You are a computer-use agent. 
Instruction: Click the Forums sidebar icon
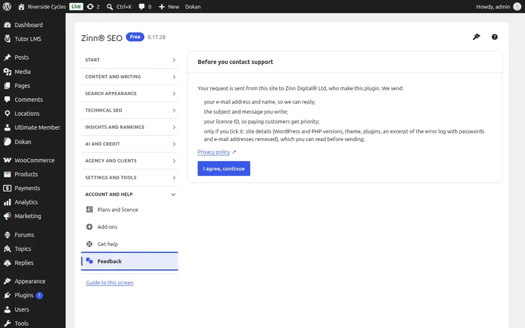point(7,235)
